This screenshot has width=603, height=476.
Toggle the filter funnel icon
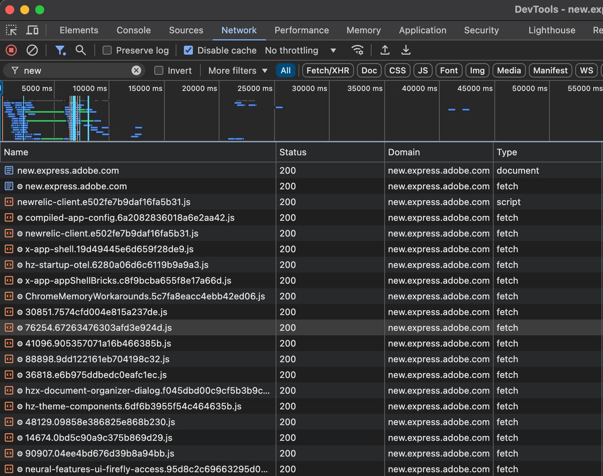pyautogui.click(x=60, y=50)
